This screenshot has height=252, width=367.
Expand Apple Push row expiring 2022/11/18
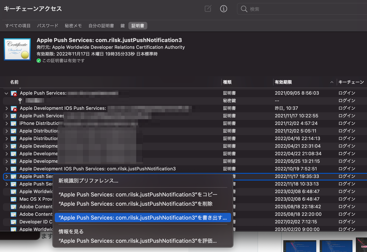tap(6, 184)
